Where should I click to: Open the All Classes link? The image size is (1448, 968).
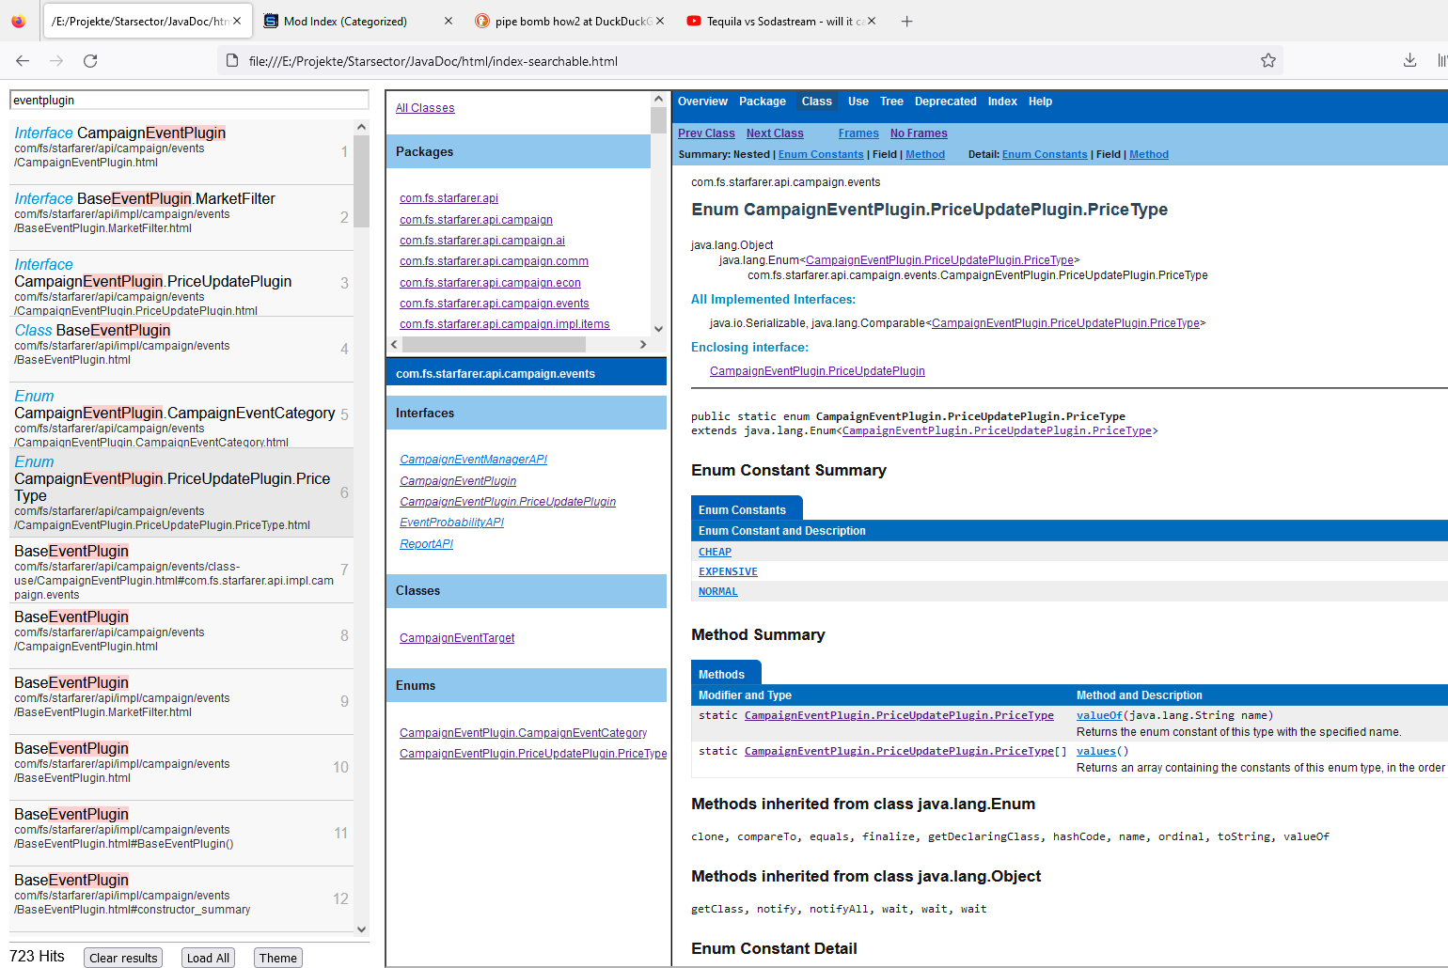[425, 108]
